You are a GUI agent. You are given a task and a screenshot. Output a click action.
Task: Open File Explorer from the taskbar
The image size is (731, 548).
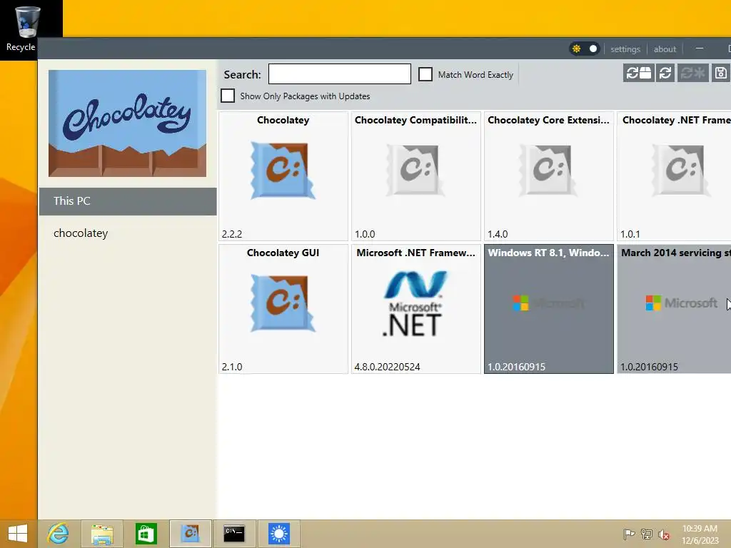(102, 534)
